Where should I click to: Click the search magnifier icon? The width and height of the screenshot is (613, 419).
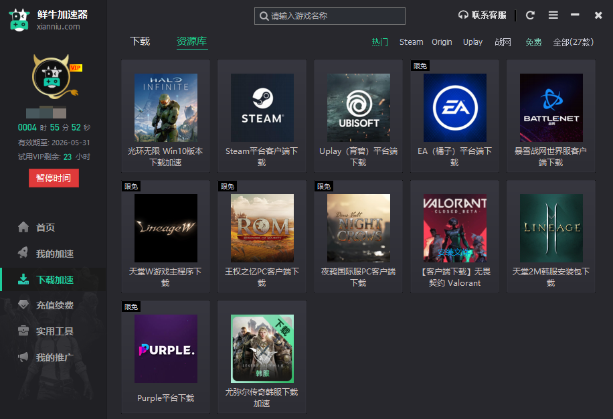pos(264,16)
